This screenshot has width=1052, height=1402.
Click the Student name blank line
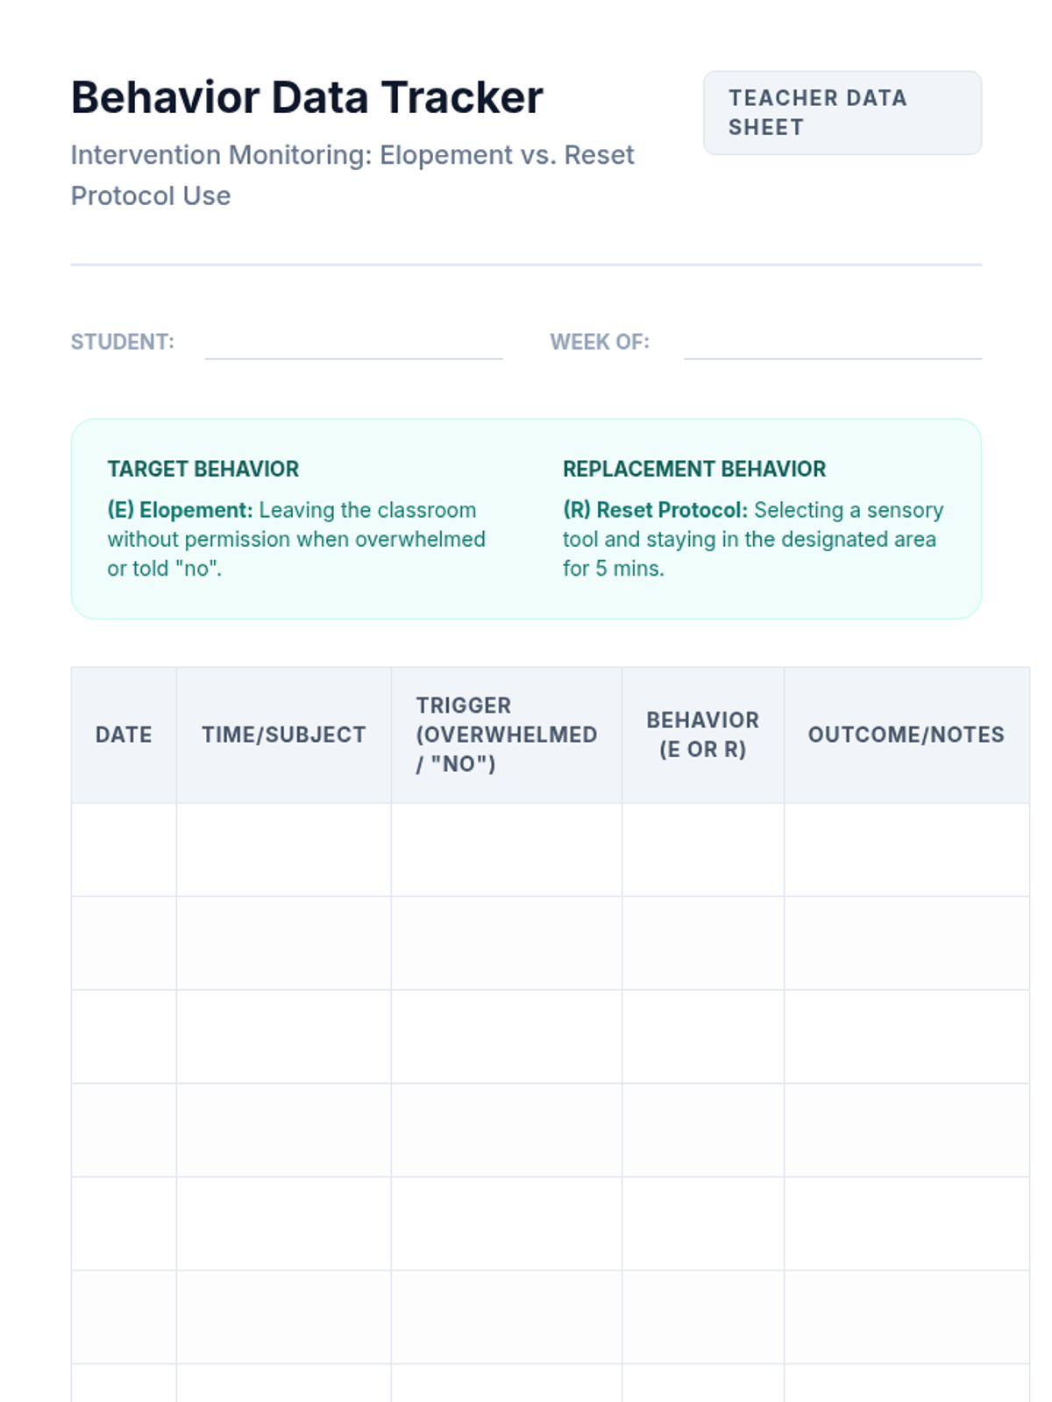pos(353,346)
